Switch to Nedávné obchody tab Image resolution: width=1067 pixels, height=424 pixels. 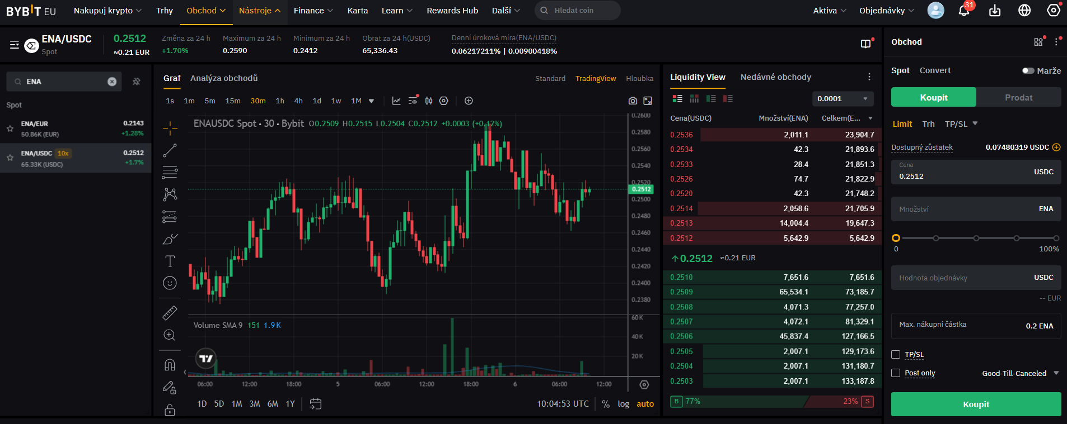click(x=775, y=77)
